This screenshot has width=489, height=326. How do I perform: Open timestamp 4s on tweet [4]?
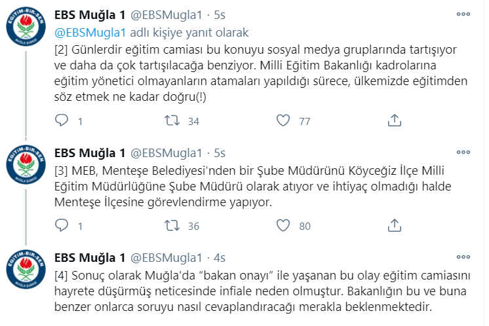(219, 257)
